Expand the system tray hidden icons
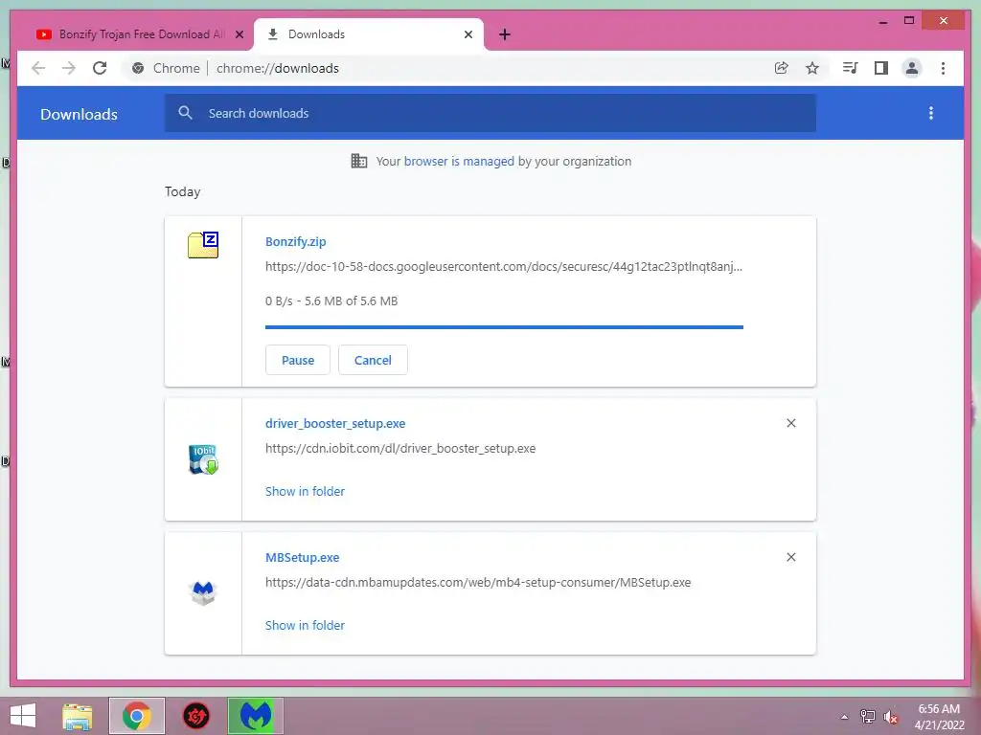Screen dimensions: 981x735 pyautogui.click(x=845, y=717)
